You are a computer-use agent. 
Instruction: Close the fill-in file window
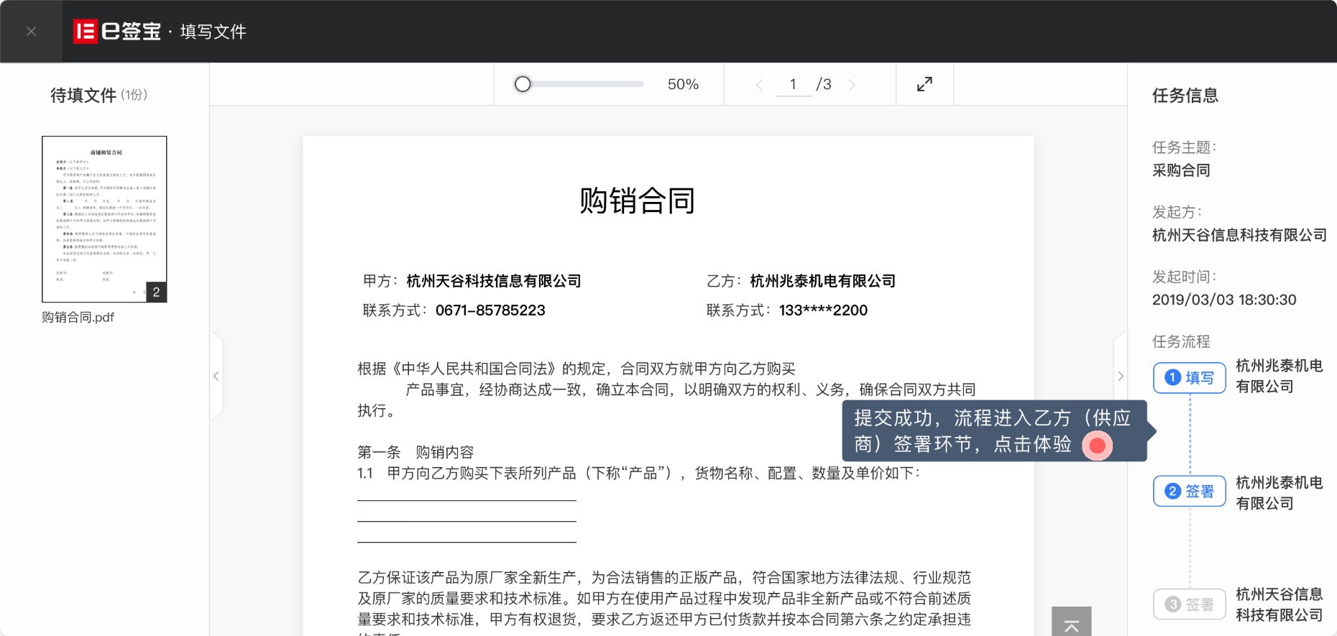pyautogui.click(x=31, y=32)
